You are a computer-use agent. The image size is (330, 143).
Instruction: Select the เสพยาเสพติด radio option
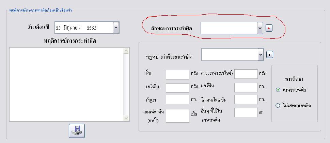[x=278, y=90]
